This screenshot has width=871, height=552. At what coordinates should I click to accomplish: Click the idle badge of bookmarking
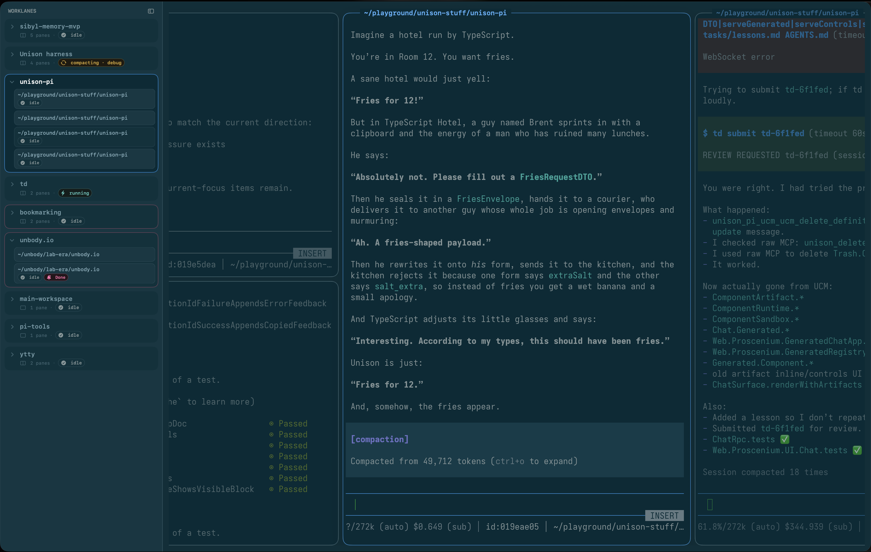[72, 221]
